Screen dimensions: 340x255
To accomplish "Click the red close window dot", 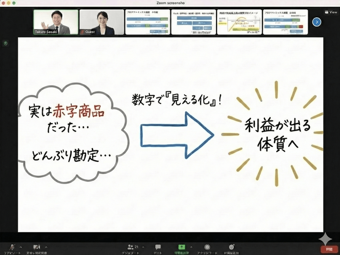I will 4,3.
